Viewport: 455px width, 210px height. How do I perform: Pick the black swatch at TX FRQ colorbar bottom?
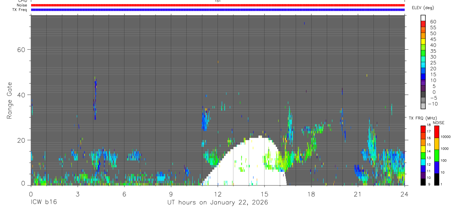(x=423, y=182)
